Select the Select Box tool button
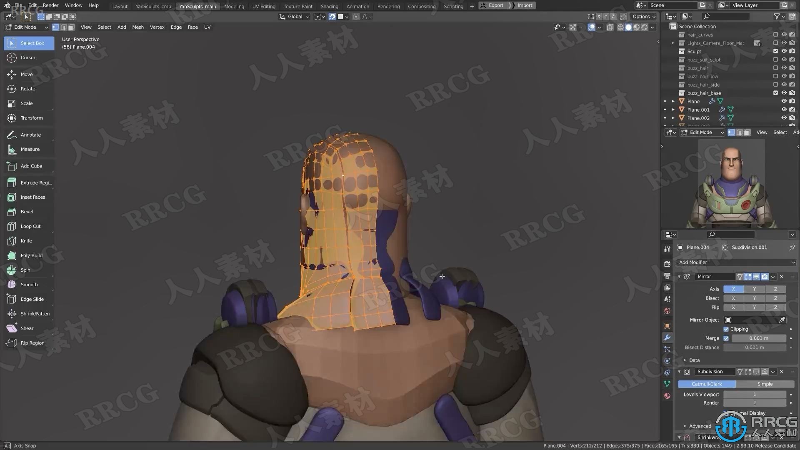Viewport: 800px width, 450px height. pos(29,43)
